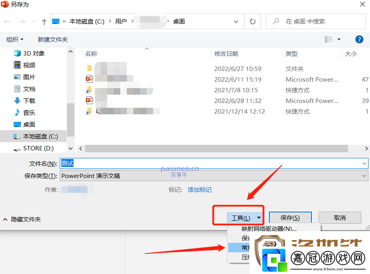370x274 pixels.
Task: Click the 取消 button
Action: [340, 218]
